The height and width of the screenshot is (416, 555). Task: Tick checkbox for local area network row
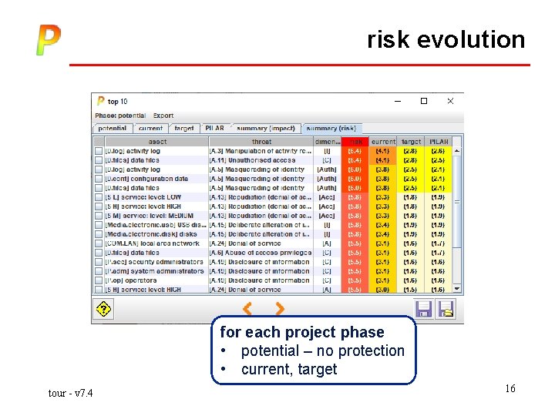click(x=99, y=243)
